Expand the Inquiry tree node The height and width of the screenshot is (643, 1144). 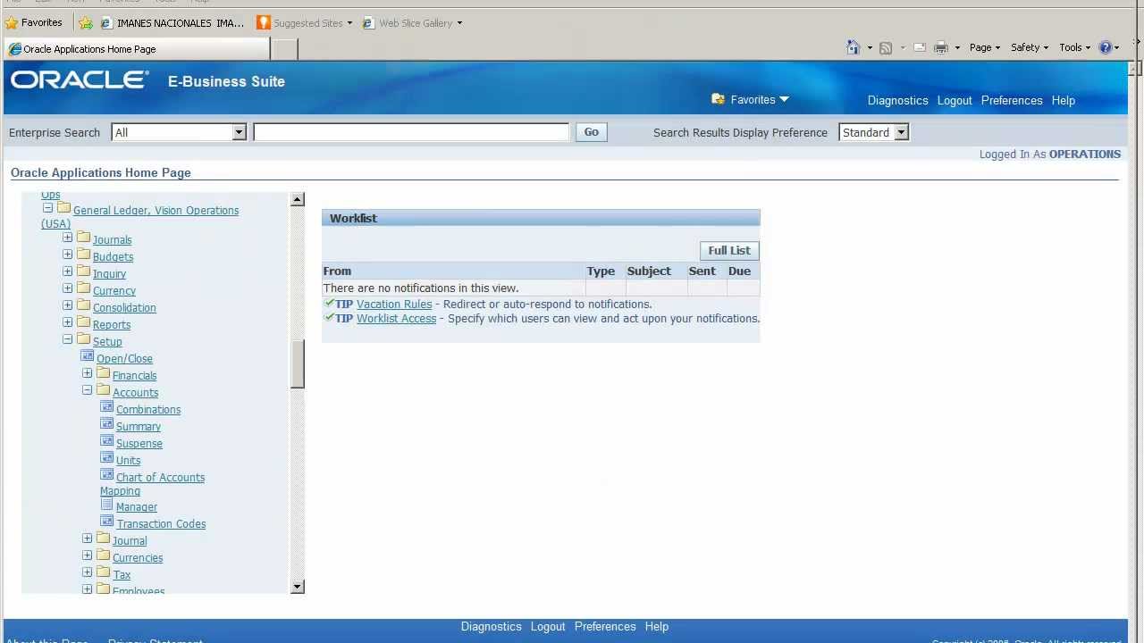click(67, 271)
